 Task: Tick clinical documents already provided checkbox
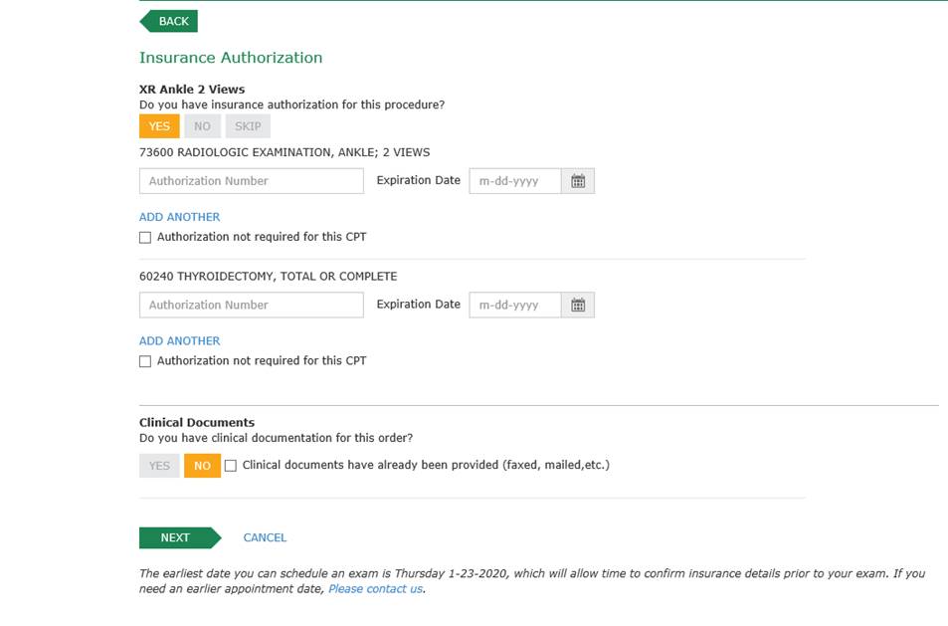(x=231, y=466)
